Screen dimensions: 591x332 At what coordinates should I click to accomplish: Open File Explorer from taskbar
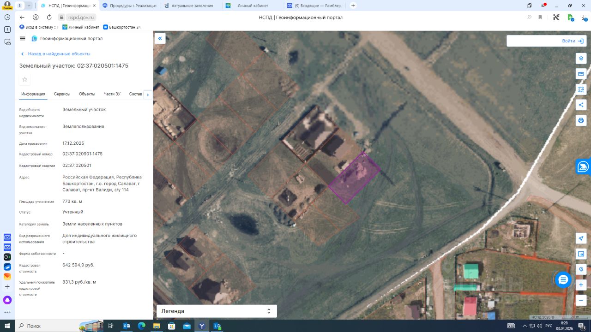pyautogui.click(x=157, y=326)
